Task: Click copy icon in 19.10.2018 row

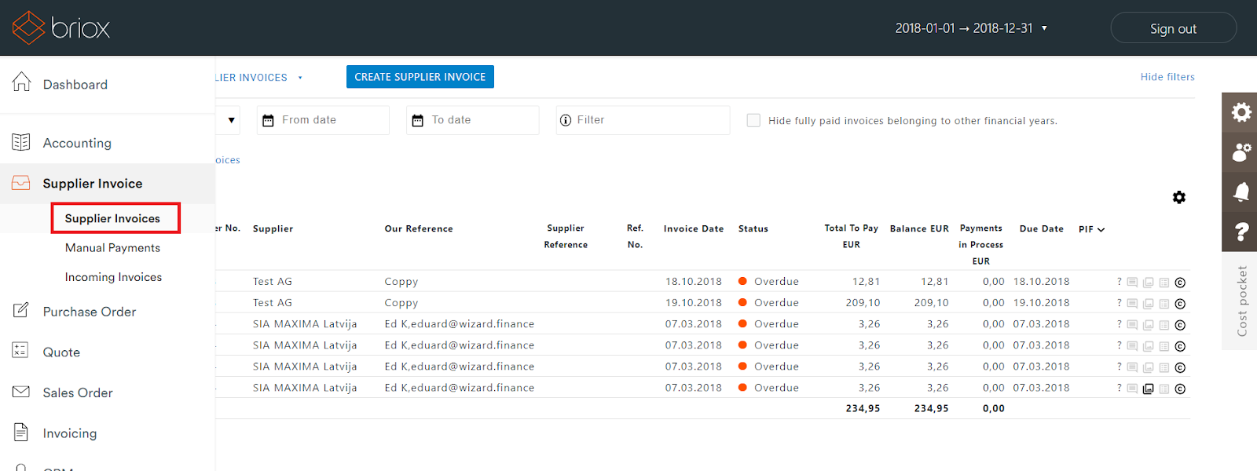Action: [1180, 304]
